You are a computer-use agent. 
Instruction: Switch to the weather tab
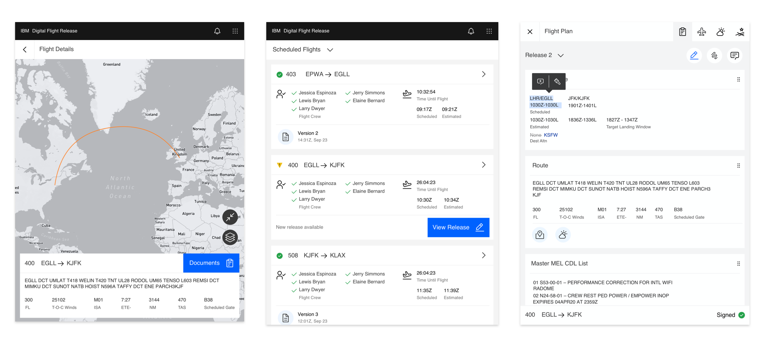[721, 31]
